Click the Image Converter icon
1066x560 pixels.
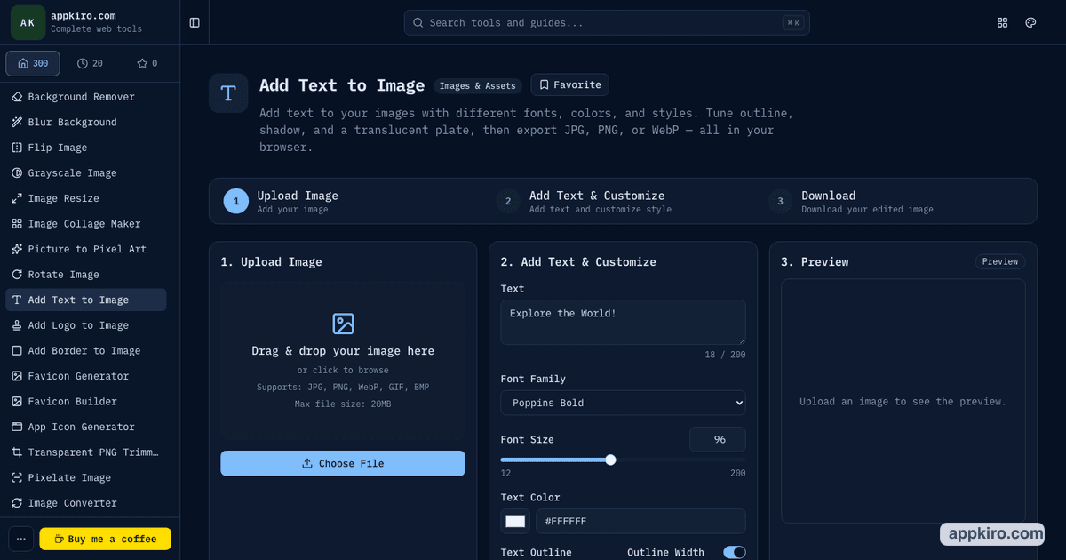pos(17,503)
